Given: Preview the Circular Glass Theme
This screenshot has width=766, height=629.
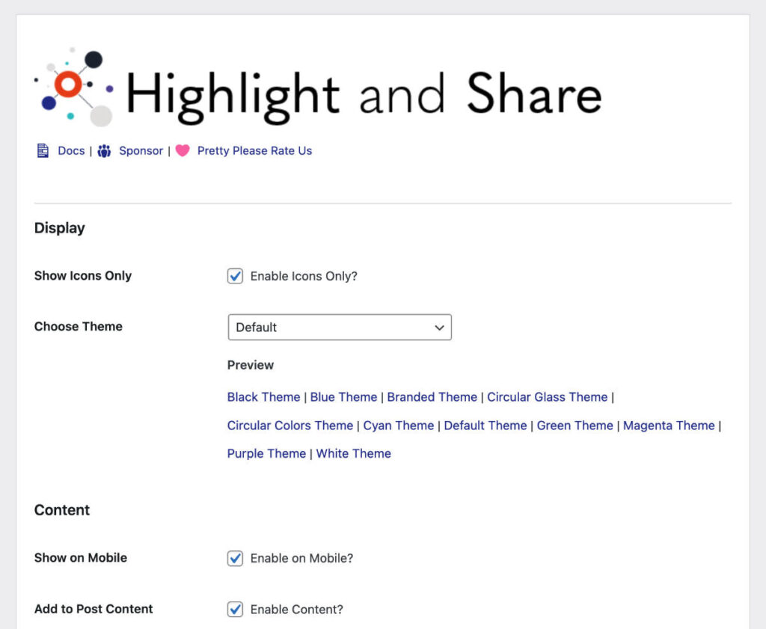Looking at the screenshot, I should (x=547, y=397).
